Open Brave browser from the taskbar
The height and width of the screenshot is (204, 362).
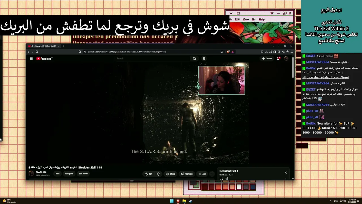click(178, 201)
